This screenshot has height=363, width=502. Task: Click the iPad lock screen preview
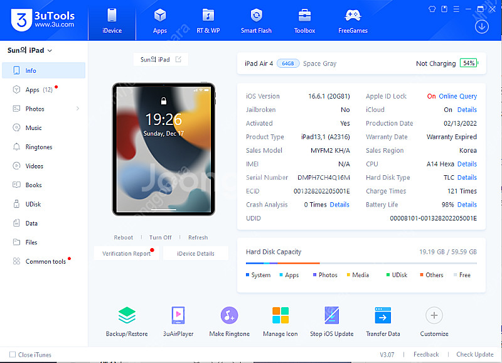[163, 149]
